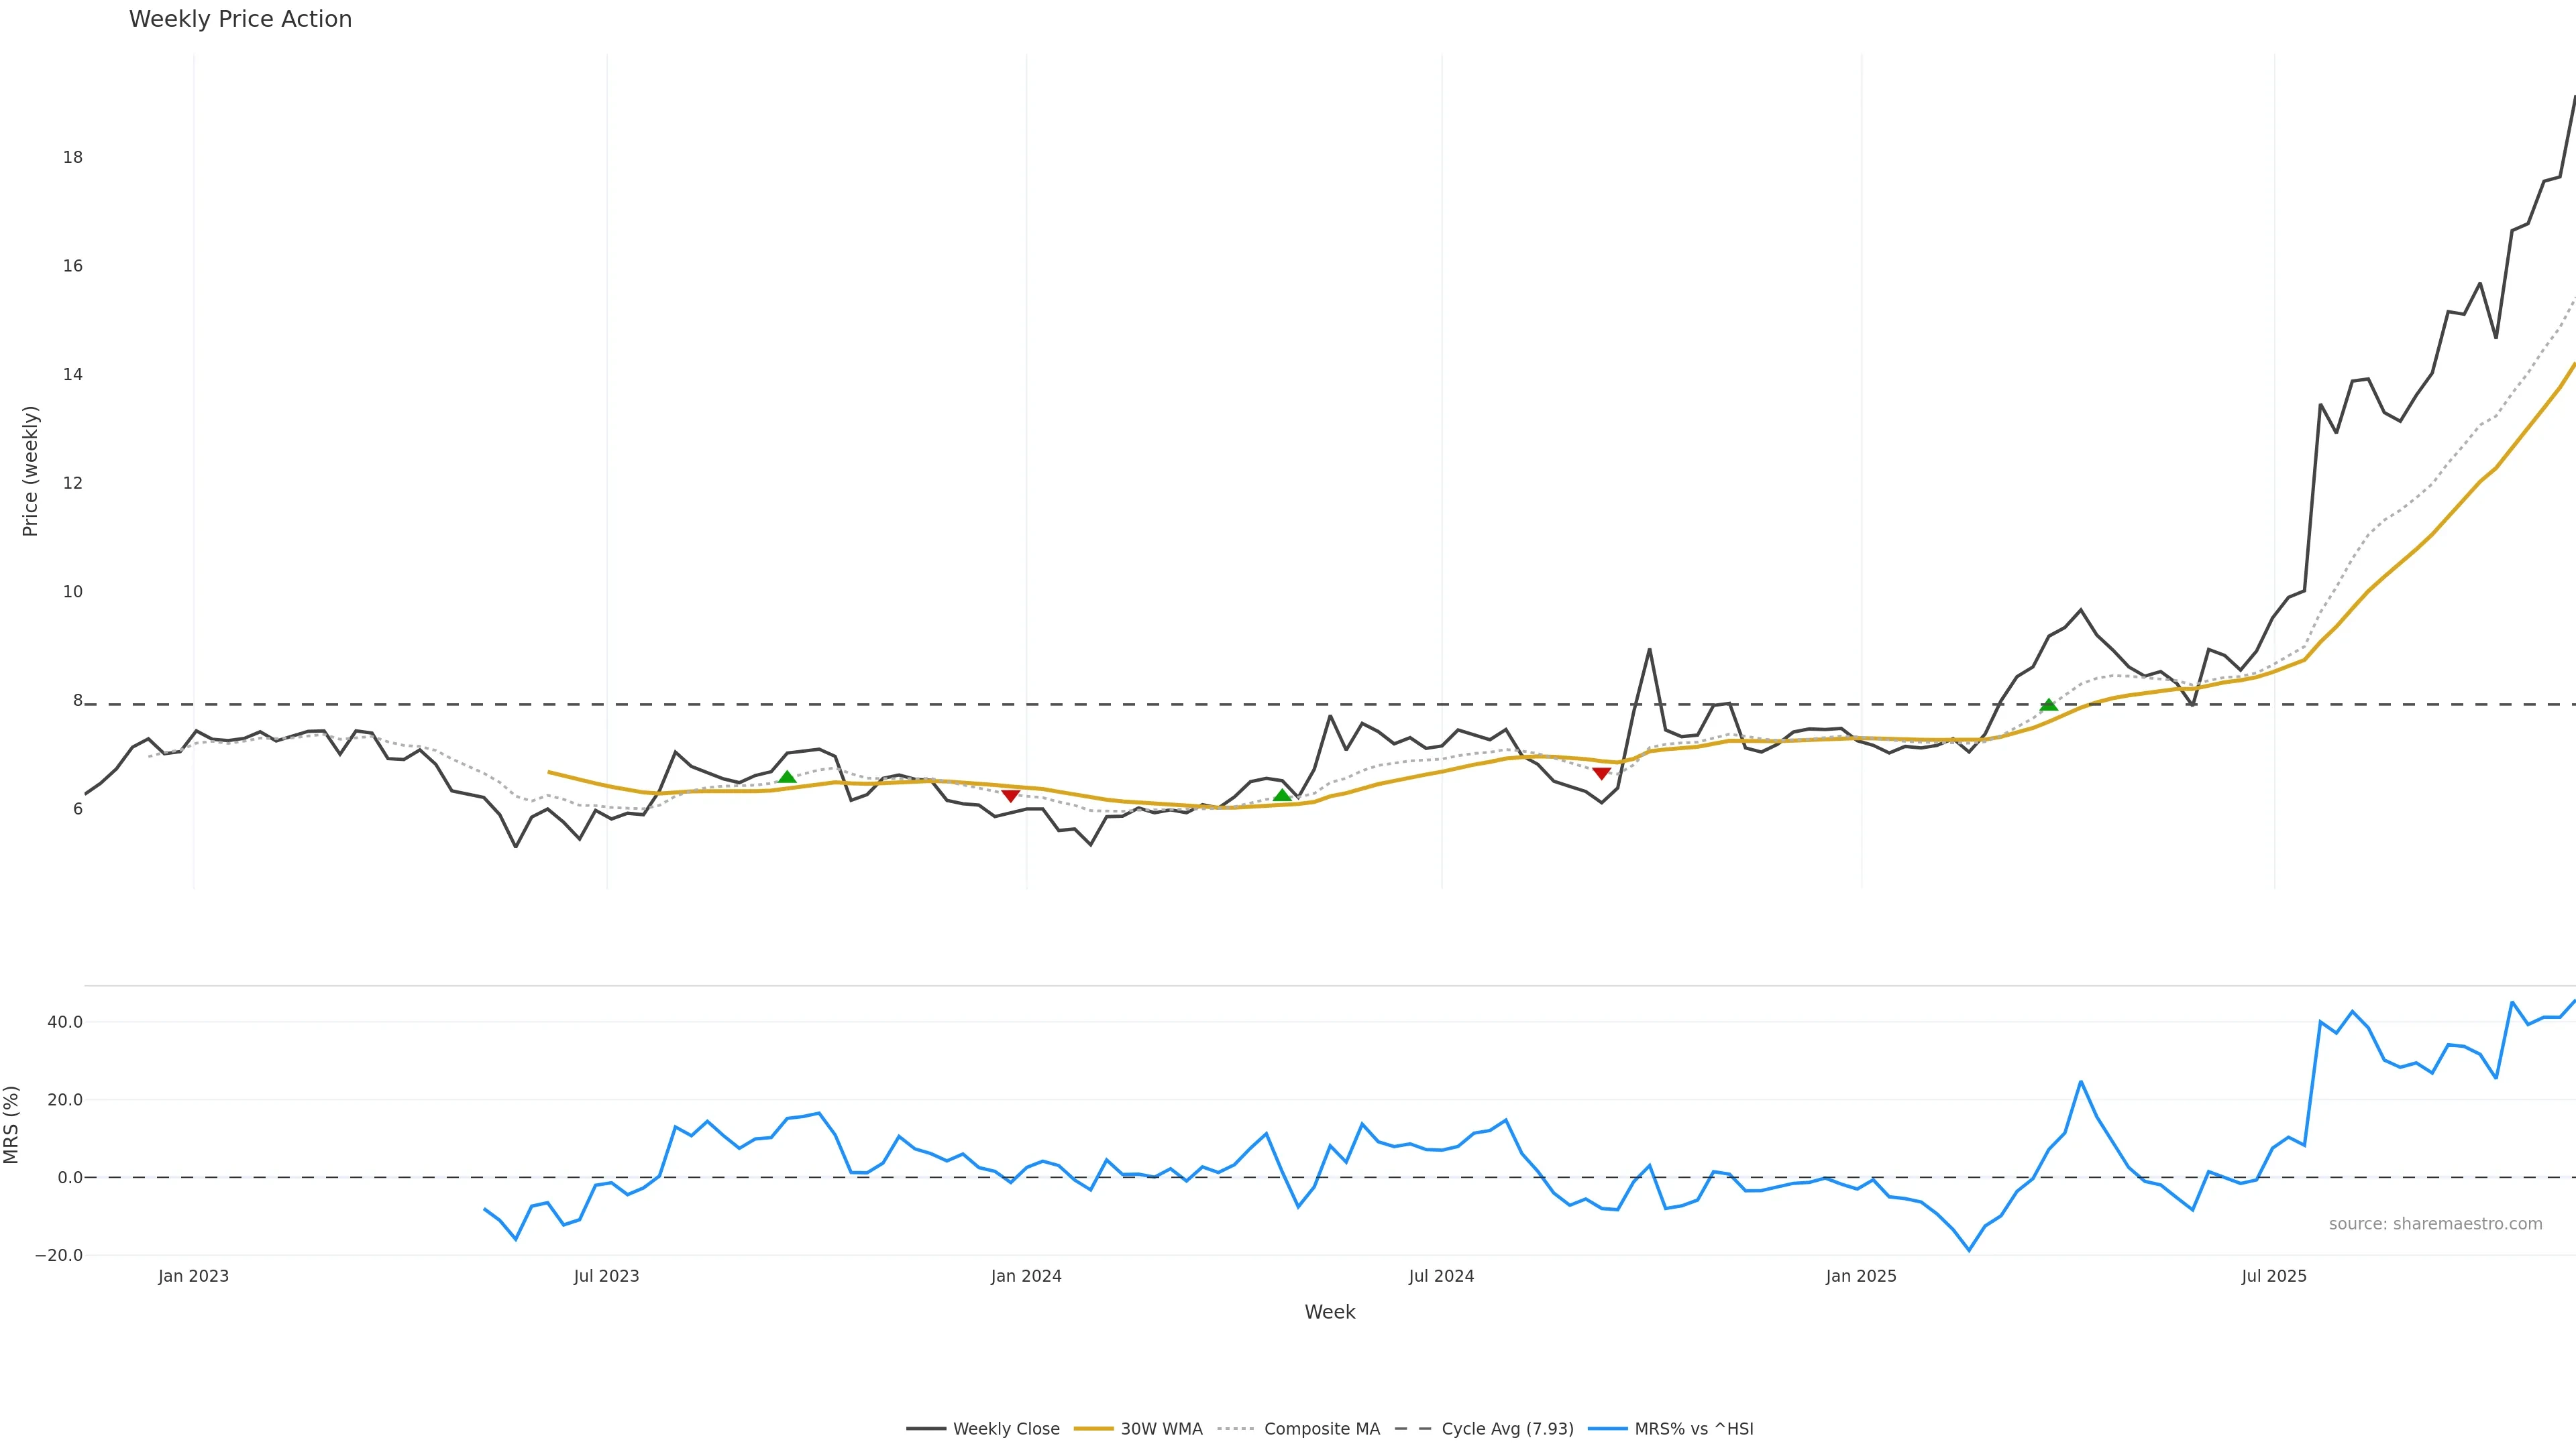Click the Weekly Price Action chart title

[240, 19]
